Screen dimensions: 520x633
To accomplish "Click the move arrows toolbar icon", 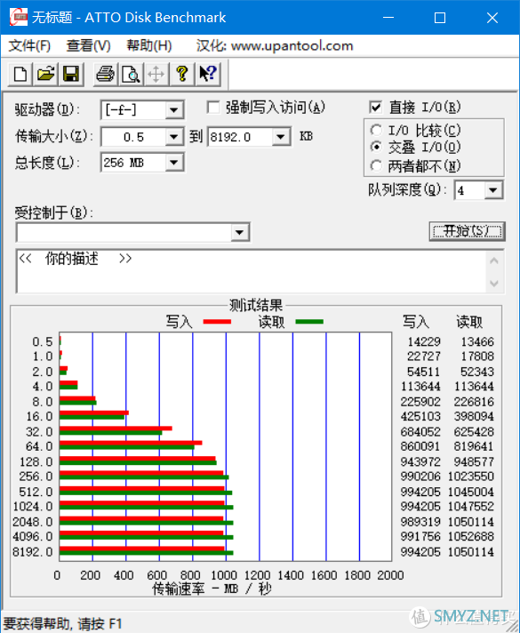I will point(156,75).
